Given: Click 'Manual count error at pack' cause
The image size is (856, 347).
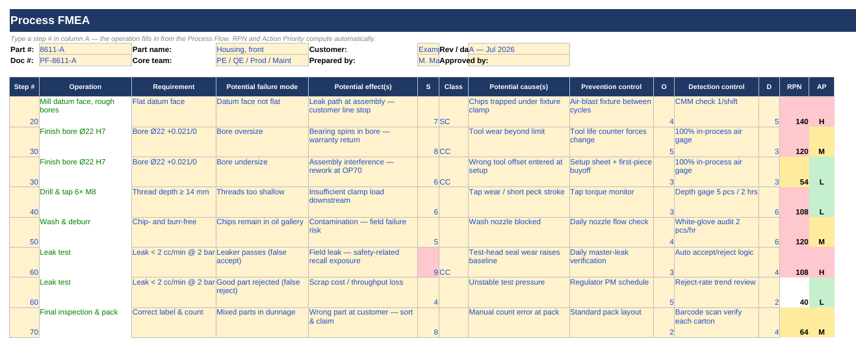Looking at the screenshot, I should [519, 322].
